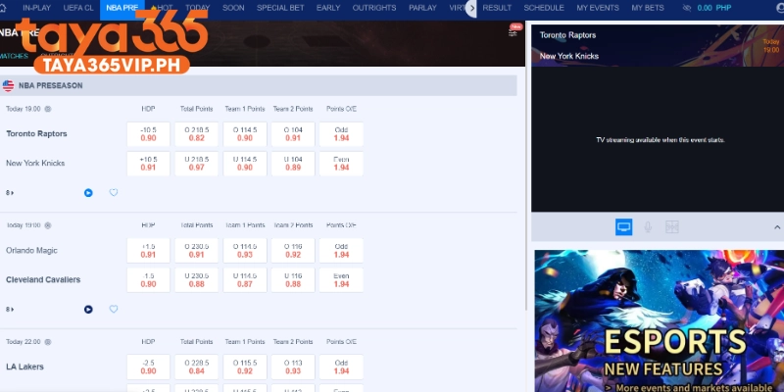The width and height of the screenshot is (784, 392).
Task: Bet LA Lakers -2.5 at 0.90
Action: tap(149, 367)
